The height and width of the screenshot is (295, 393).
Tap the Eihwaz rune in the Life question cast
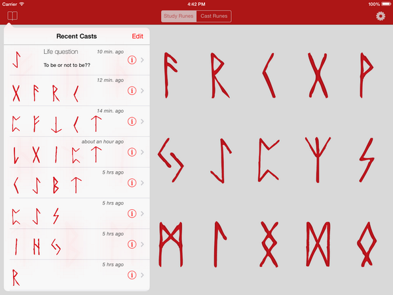point(16,60)
